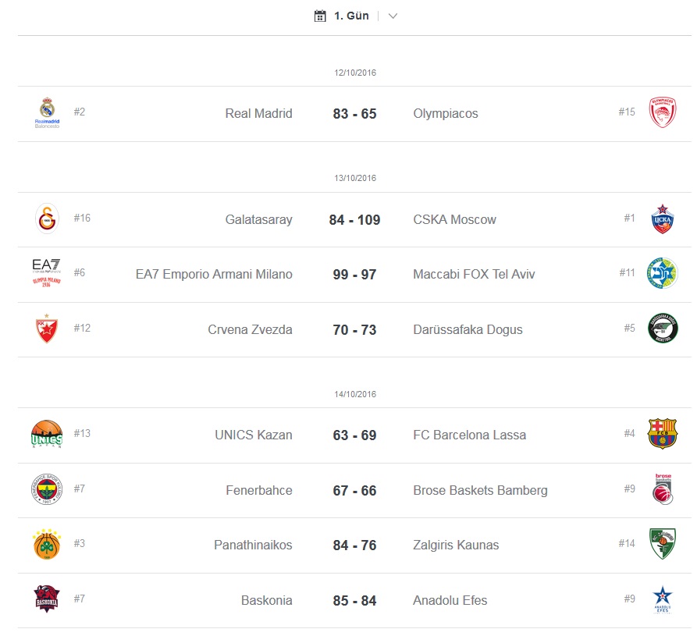Viewport: 697px width, 636px height.
Task: Open the UNICS Kazan team link
Action: 254,435
